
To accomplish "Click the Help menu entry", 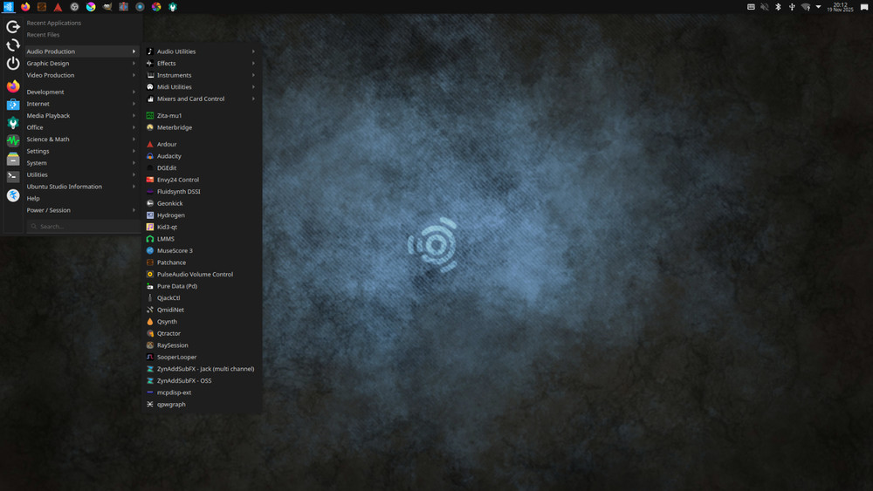I will 81,199.
